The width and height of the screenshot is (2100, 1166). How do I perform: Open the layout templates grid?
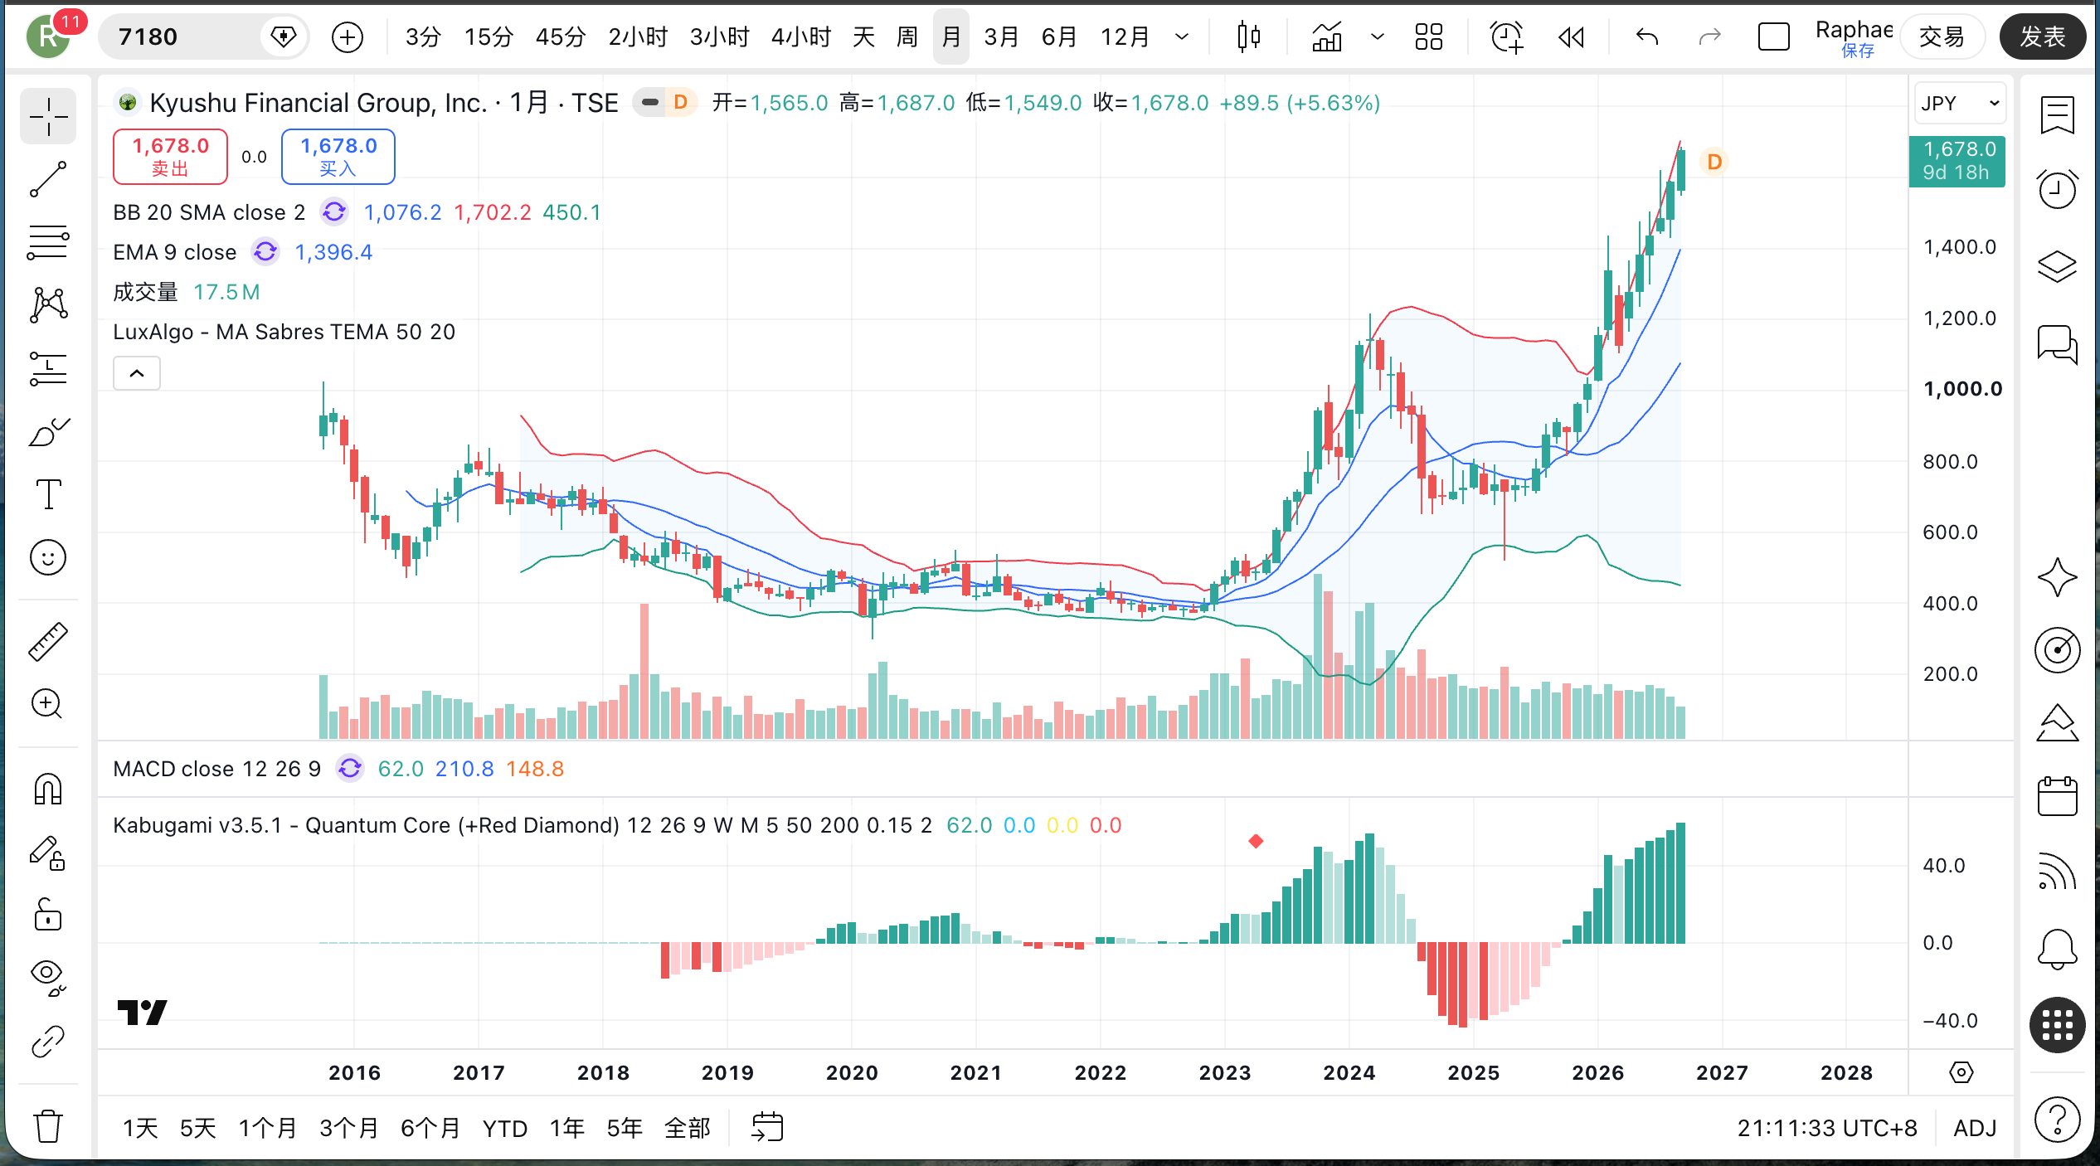point(1429,37)
